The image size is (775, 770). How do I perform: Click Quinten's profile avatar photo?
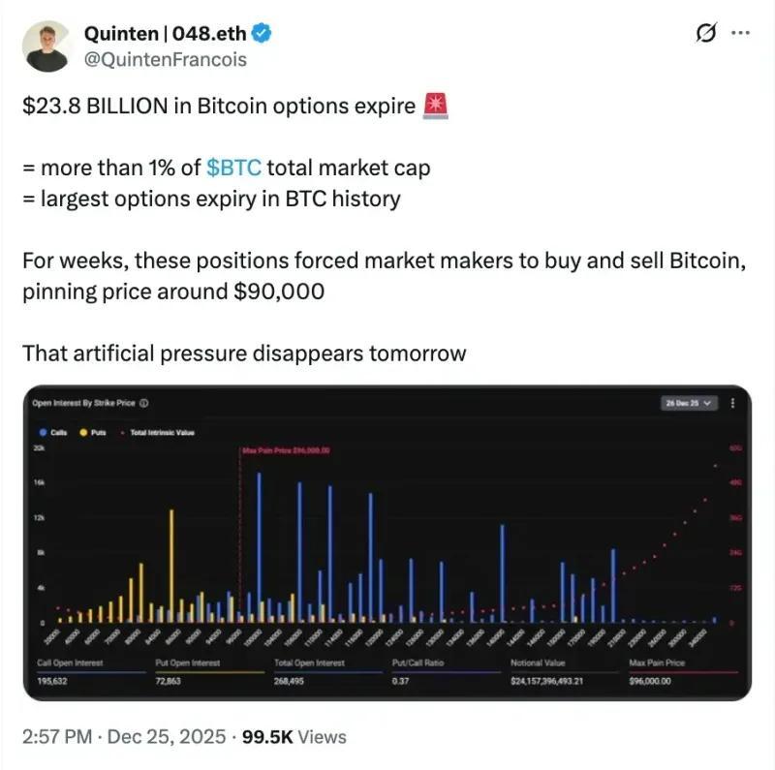(46, 46)
